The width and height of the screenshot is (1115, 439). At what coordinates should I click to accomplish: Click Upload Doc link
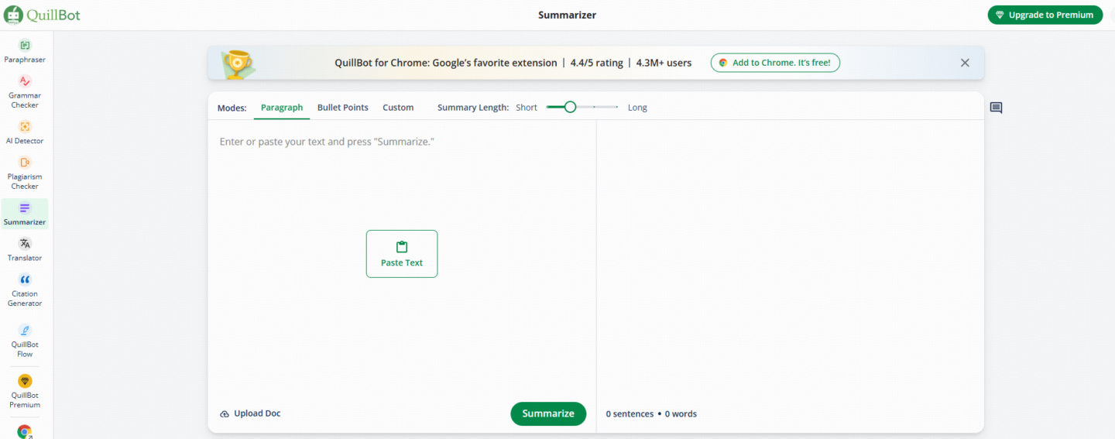pos(250,413)
